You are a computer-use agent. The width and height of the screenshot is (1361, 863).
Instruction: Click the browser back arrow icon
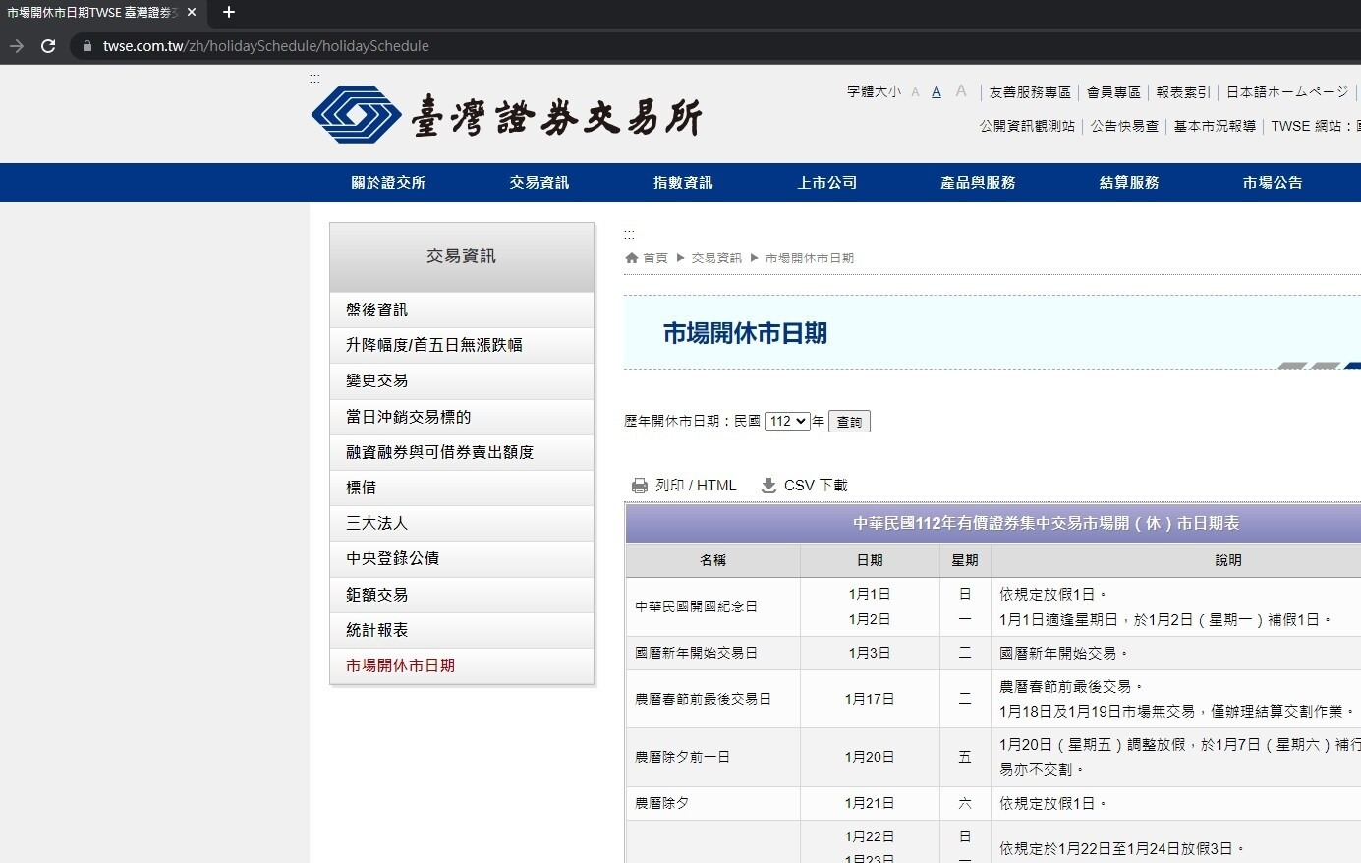16,45
